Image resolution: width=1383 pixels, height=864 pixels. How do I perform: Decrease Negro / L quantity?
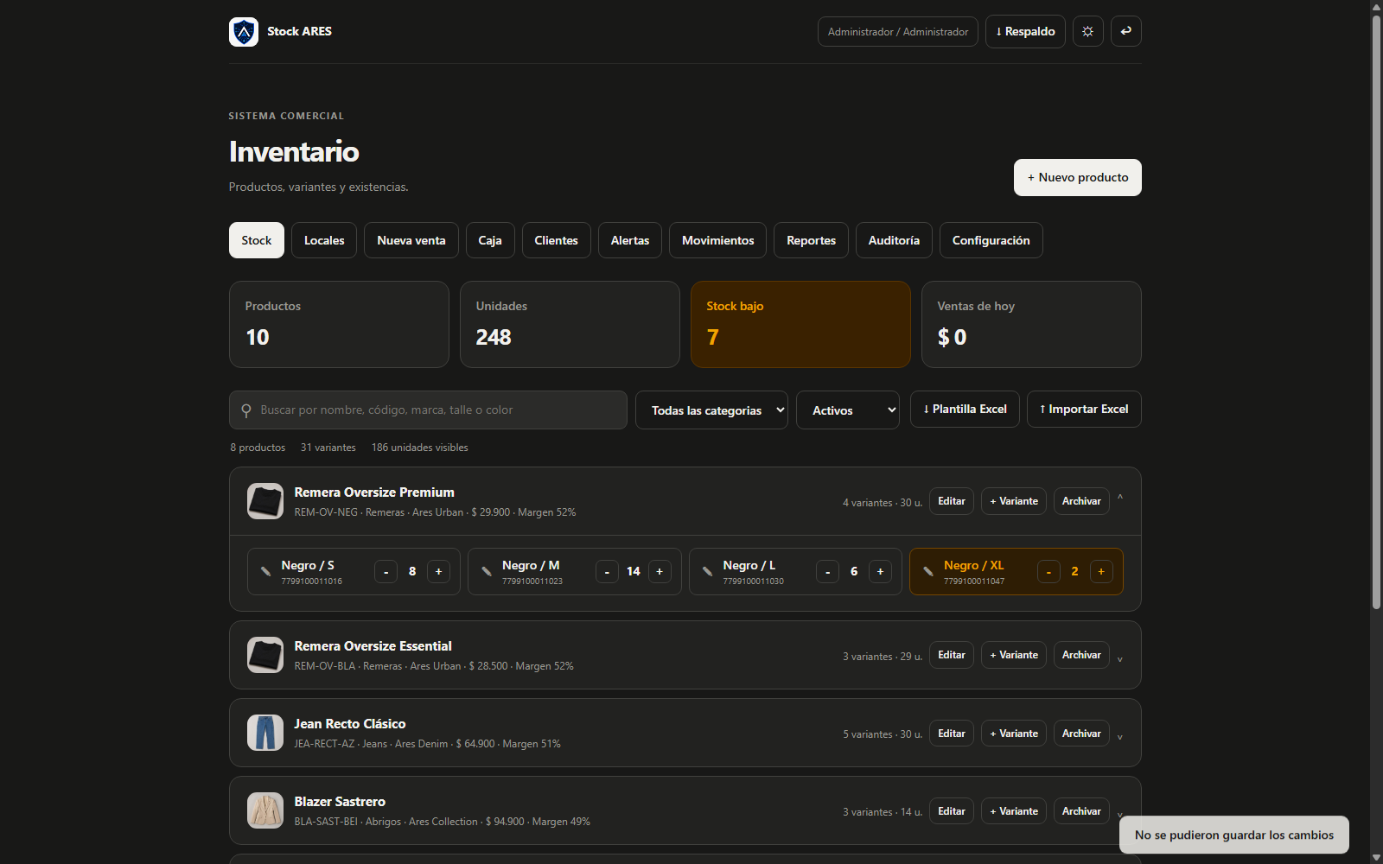[x=827, y=571]
